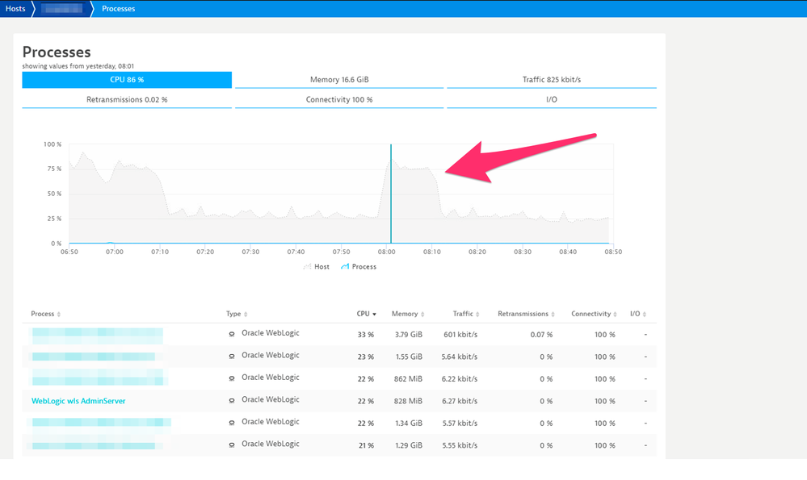Select the CPU 86 % metric tab
The height and width of the screenshot is (480, 807).
(127, 80)
